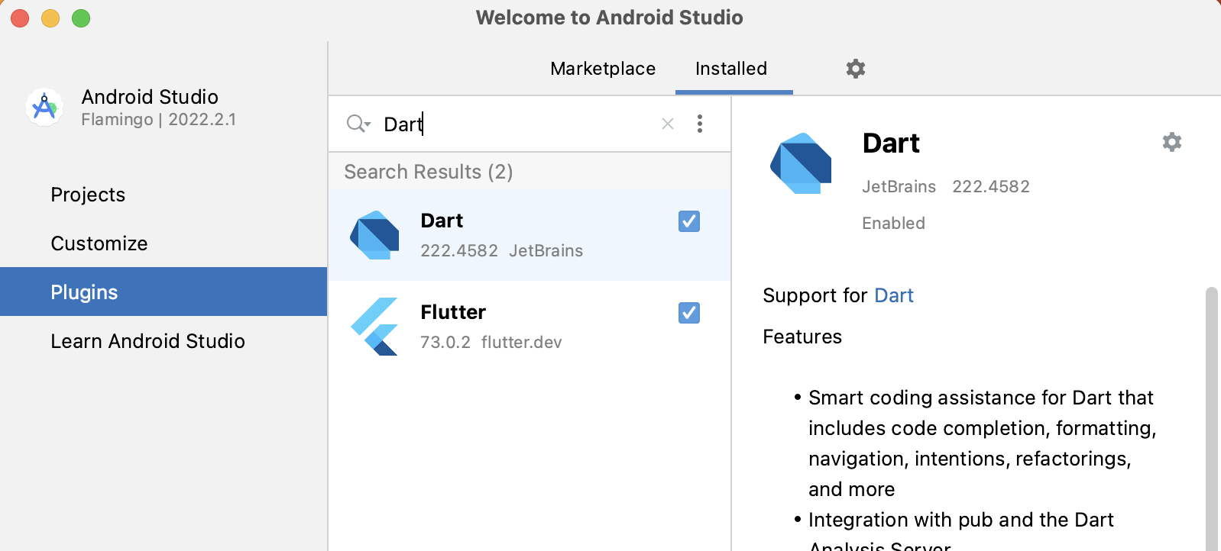Select the Dart plugin name in results
Screen dimensions: 1221x551
pos(442,221)
